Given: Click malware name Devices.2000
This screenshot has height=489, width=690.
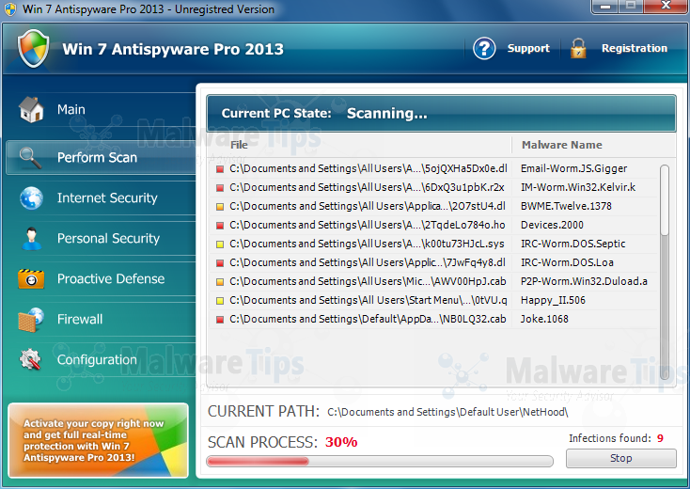Looking at the screenshot, I should pos(552,225).
